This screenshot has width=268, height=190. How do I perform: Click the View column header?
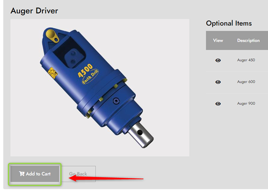(x=218, y=40)
